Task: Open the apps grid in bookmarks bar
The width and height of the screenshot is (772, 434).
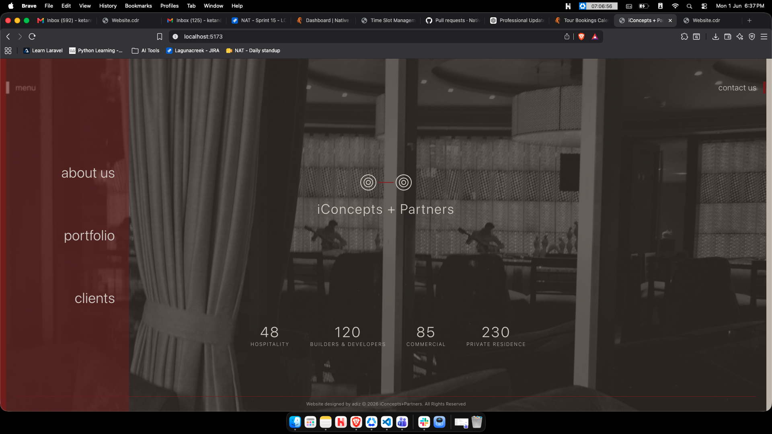Action: pyautogui.click(x=8, y=51)
